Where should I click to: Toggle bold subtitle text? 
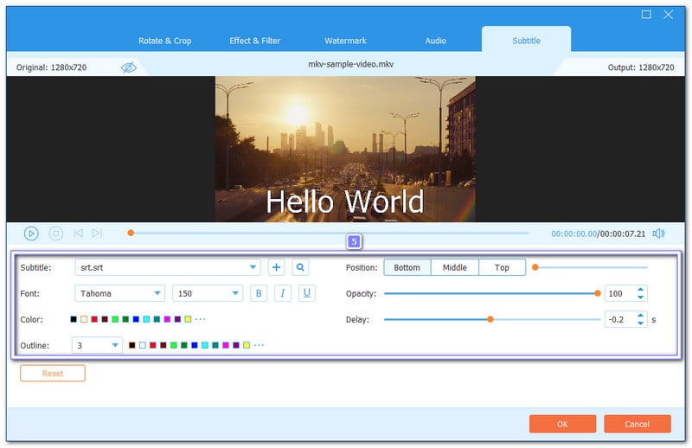click(x=259, y=293)
